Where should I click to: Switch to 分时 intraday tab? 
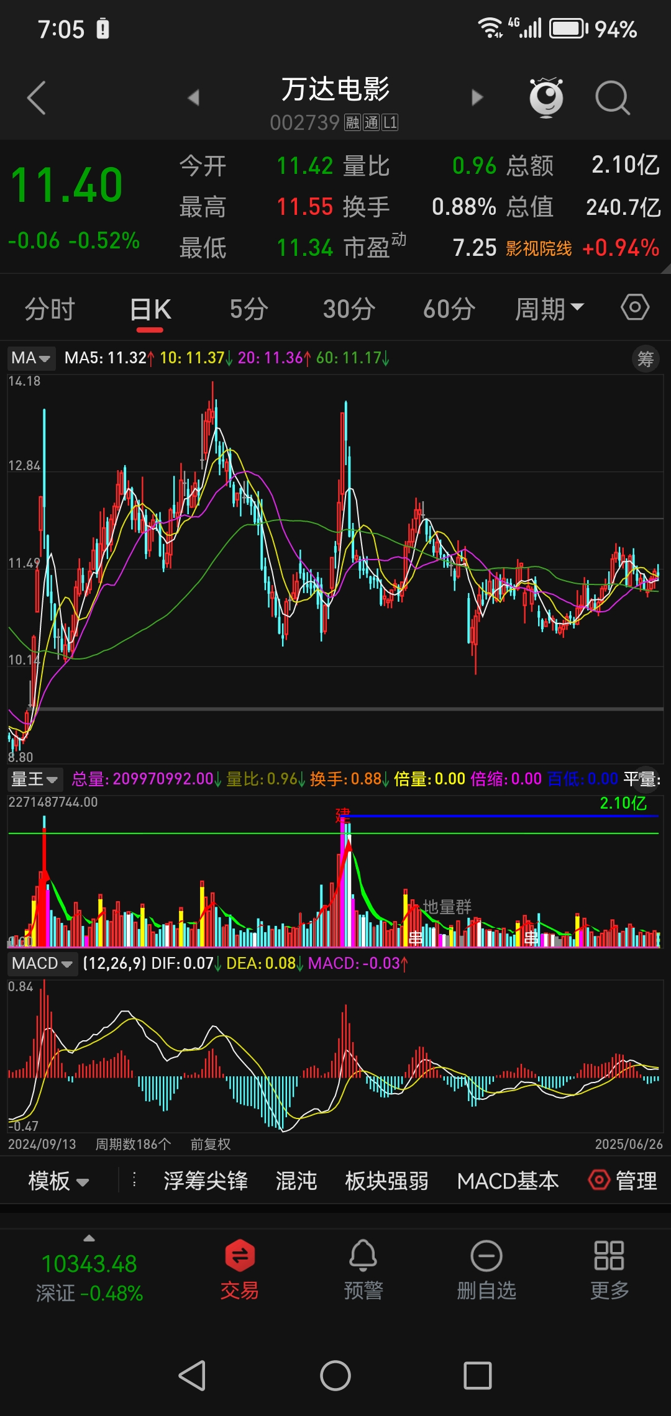[x=50, y=309]
